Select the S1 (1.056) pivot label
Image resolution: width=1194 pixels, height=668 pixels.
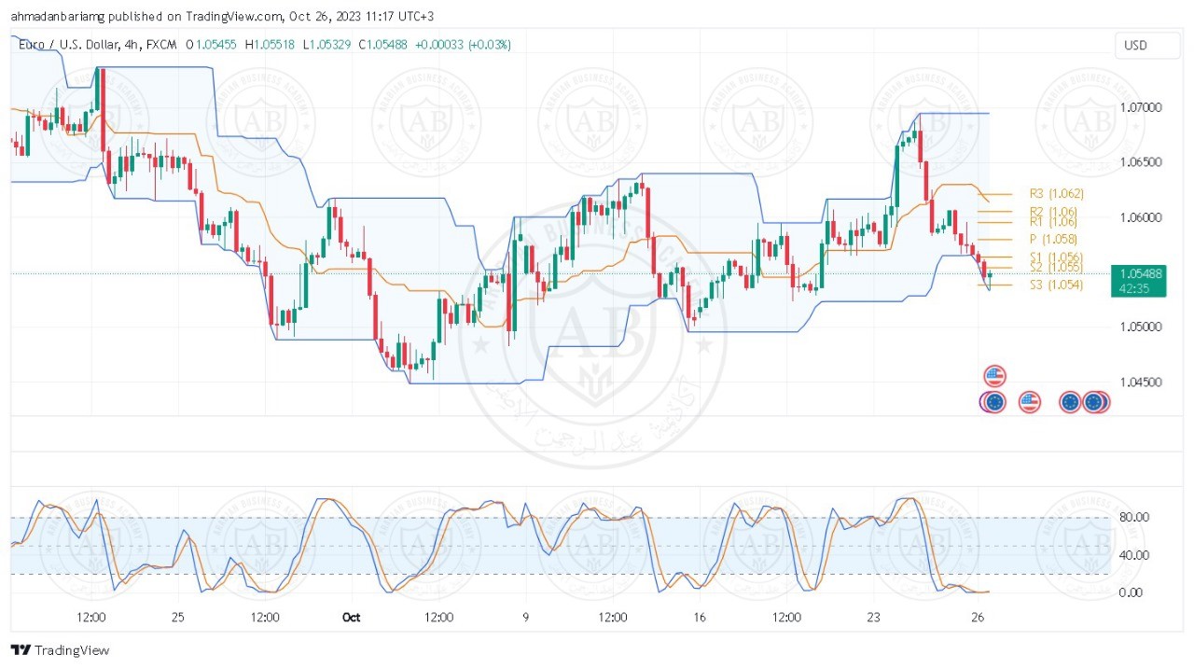click(1056, 257)
